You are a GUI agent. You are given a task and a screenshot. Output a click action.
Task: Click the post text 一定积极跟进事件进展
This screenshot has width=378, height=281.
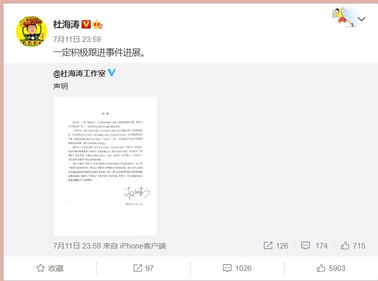[99, 52]
